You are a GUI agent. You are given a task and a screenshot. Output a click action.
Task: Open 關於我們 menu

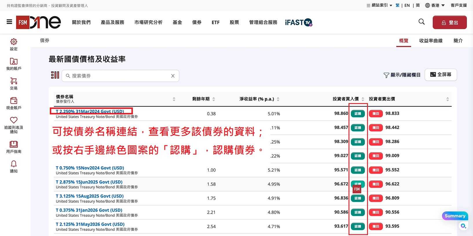[x=81, y=22]
